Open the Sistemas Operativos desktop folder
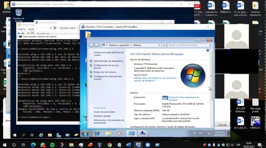Viewport: 266px width, 148px height. point(255,9)
